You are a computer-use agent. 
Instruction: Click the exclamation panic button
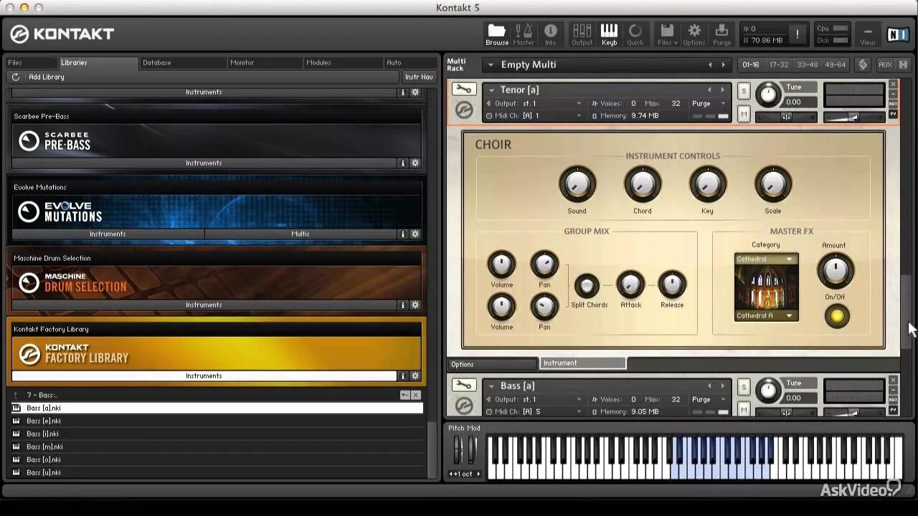click(797, 34)
